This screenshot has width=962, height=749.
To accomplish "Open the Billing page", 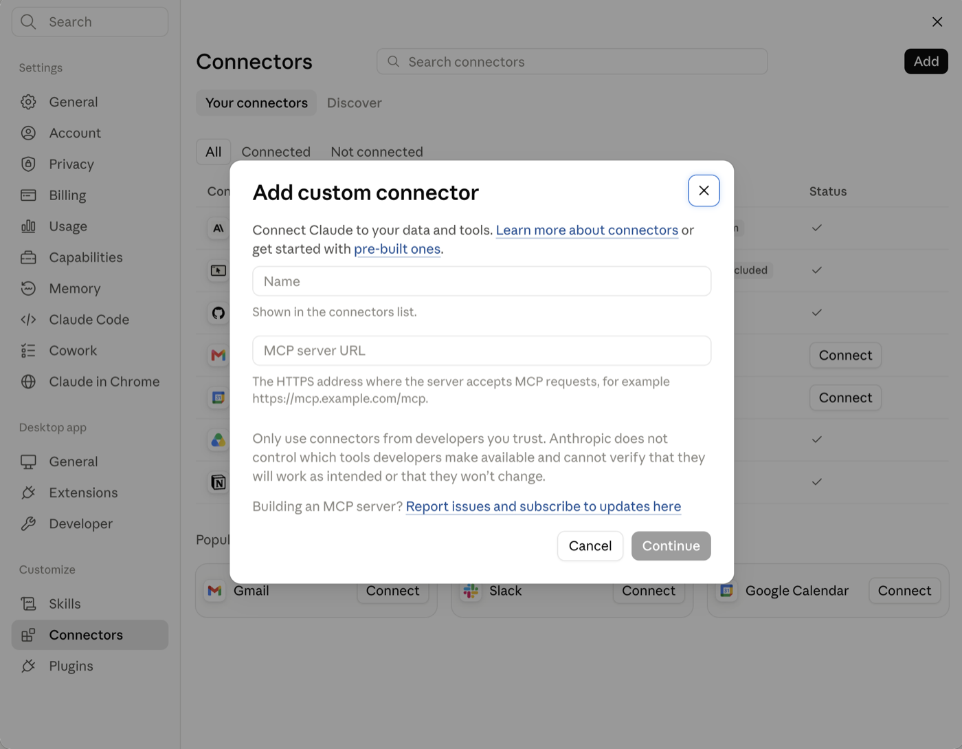I will [x=90, y=195].
